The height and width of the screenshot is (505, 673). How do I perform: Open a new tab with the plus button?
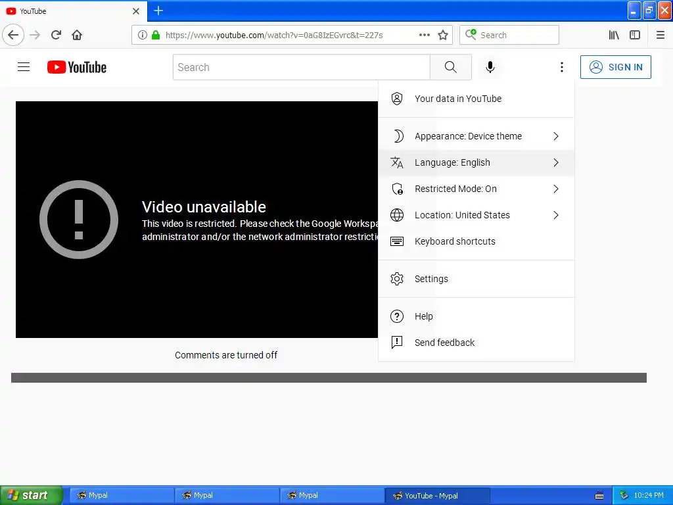tap(158, 11)
